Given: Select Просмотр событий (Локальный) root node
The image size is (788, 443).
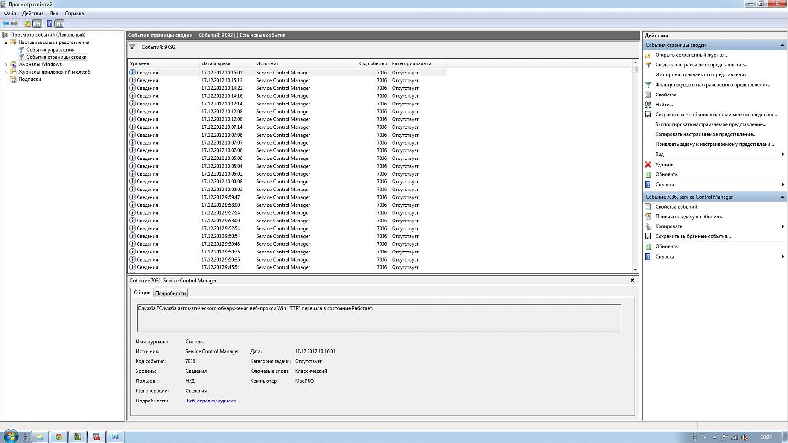Looking at the screenshot, I should click(48, 35).
